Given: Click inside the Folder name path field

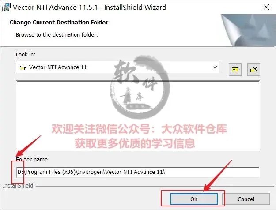Looking at the screenshot, I should tap(138, 172).
